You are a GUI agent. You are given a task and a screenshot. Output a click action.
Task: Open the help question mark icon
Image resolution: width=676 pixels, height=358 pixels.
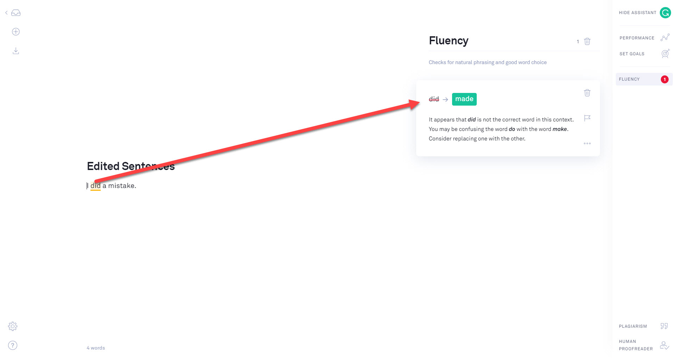(x=13, y=345)
